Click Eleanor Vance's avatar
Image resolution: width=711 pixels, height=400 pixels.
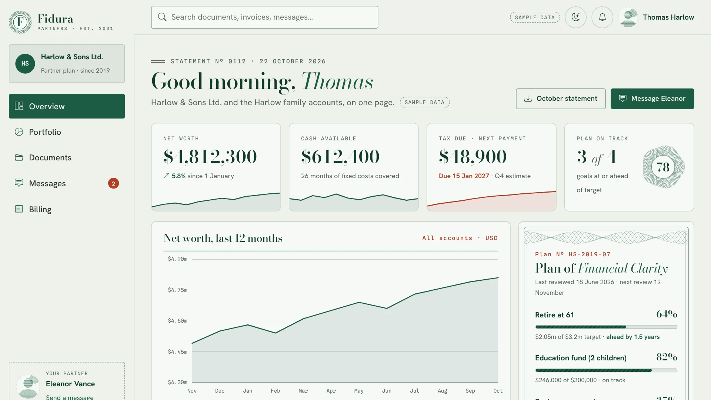tap(28, 386)
